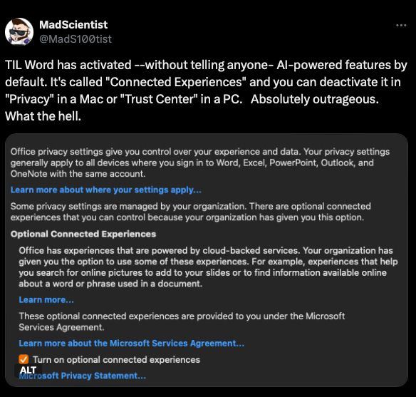
Task: Click the 'Some privacy settings are managed' paragraph
Action: pyautogui.click(x=191, y=212)
